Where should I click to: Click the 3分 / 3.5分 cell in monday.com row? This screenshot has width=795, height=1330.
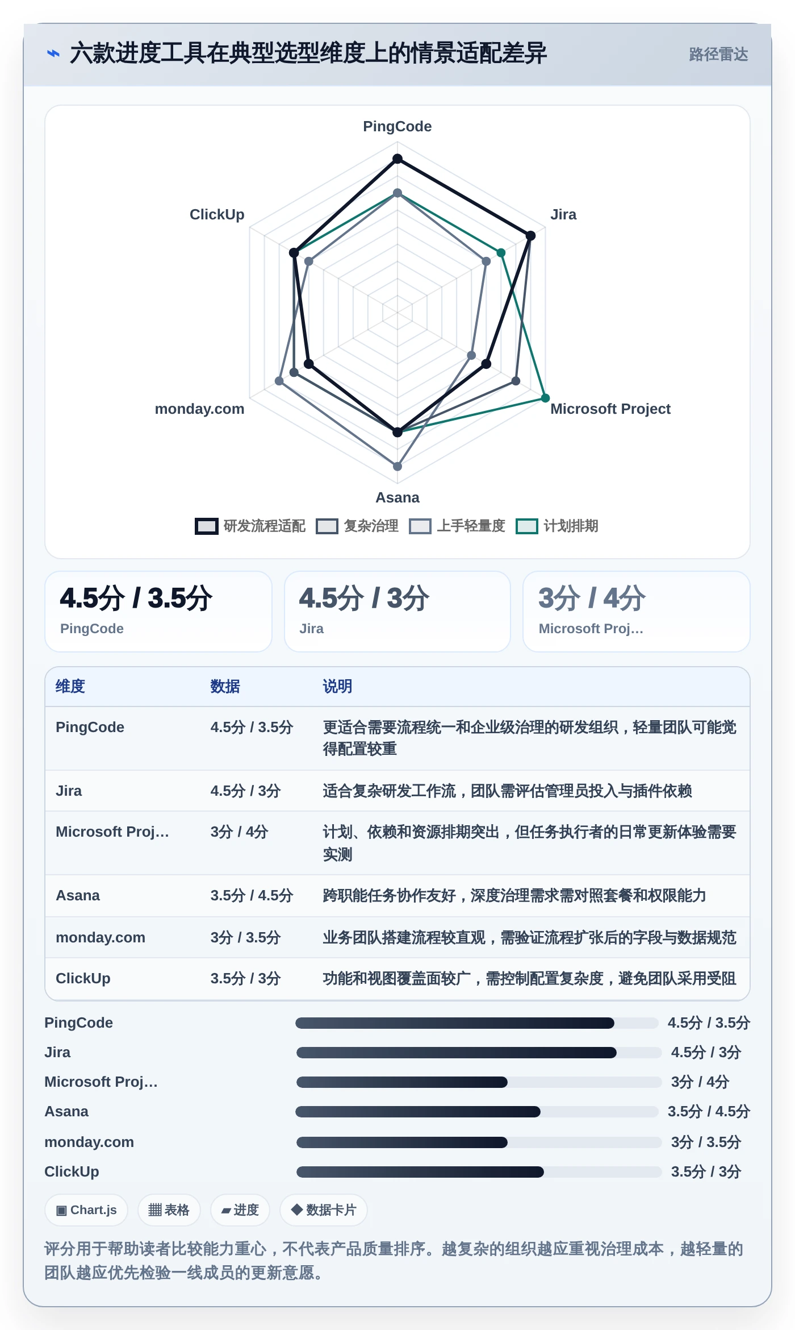pyautogui.click(x=245, y=938)
